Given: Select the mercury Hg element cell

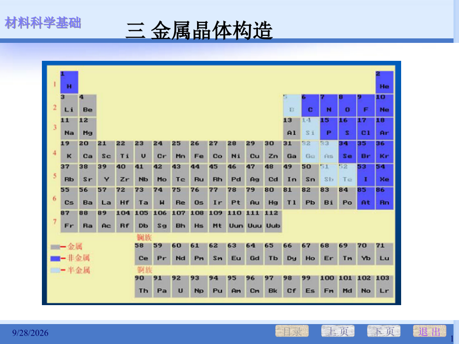Looking at the screenshot, I should click(273, 198).
